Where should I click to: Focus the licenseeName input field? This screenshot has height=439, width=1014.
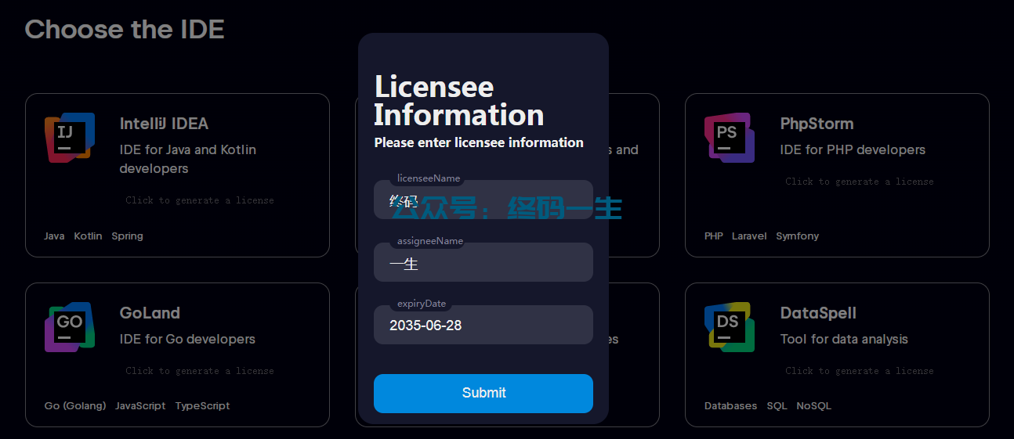483,200
